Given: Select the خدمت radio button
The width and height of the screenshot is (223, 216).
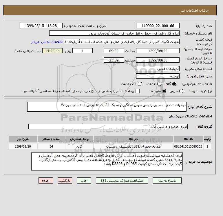Looking at the screenshot, I should coord(159,84).
